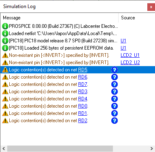The width and height of the screenshot is (155, 152).
Task: Select the PIC18 model release message text
Action: (x=63, y=41)
